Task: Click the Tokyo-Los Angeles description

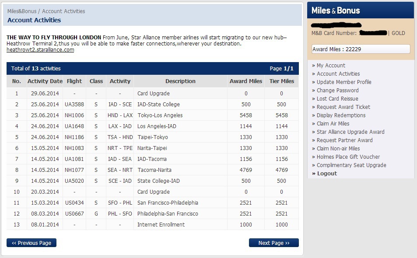Action: click(x=160, y=115)
